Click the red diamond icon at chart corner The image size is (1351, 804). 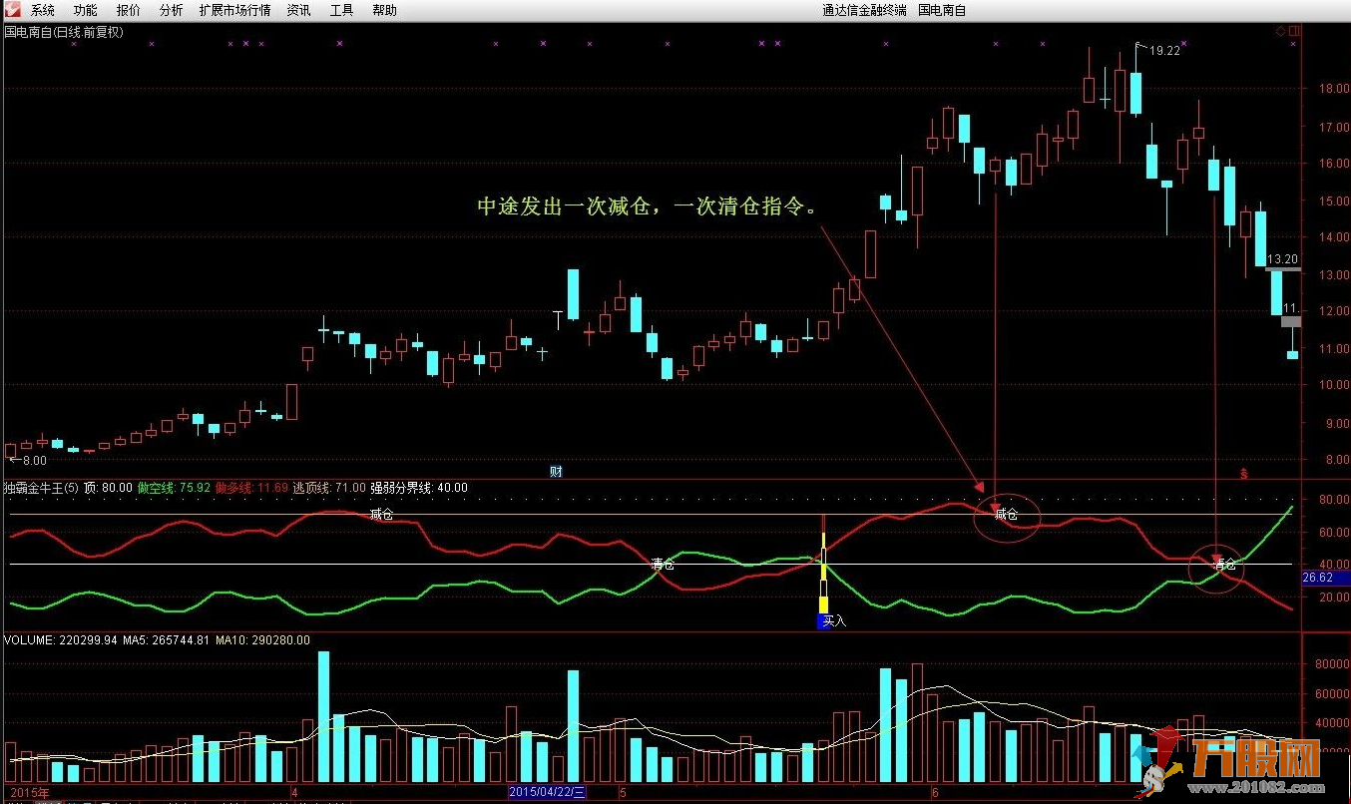click(x=1280, y=32)
